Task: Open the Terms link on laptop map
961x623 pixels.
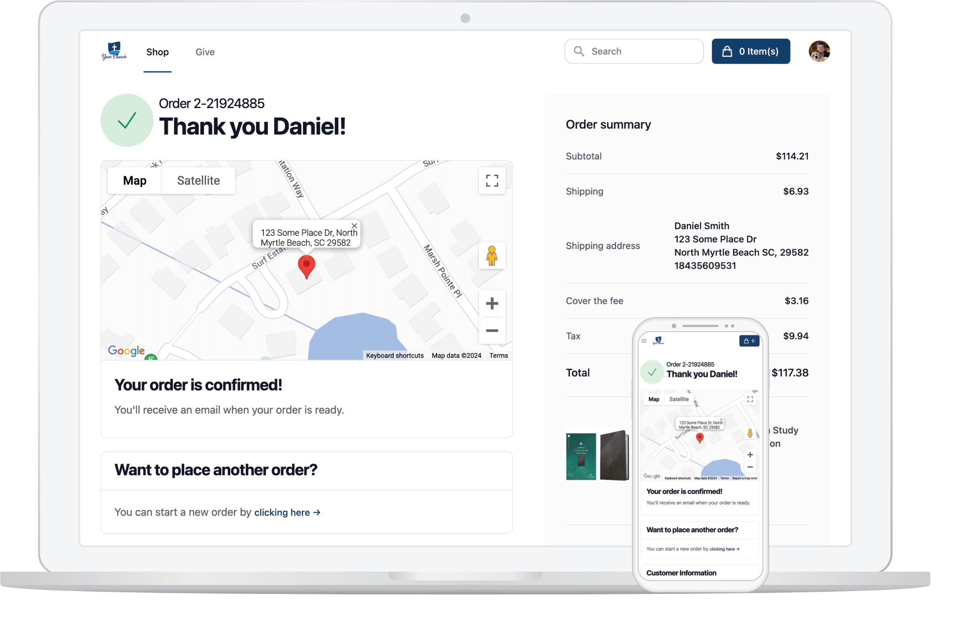Action: pos(498,356)
